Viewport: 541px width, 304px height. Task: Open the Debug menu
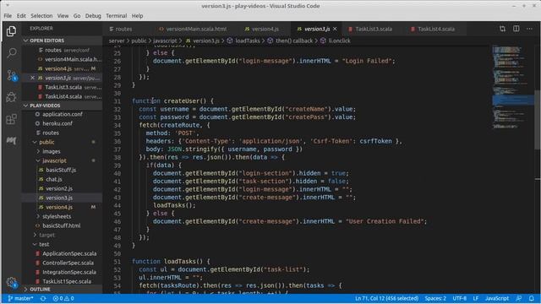point(93,16)
